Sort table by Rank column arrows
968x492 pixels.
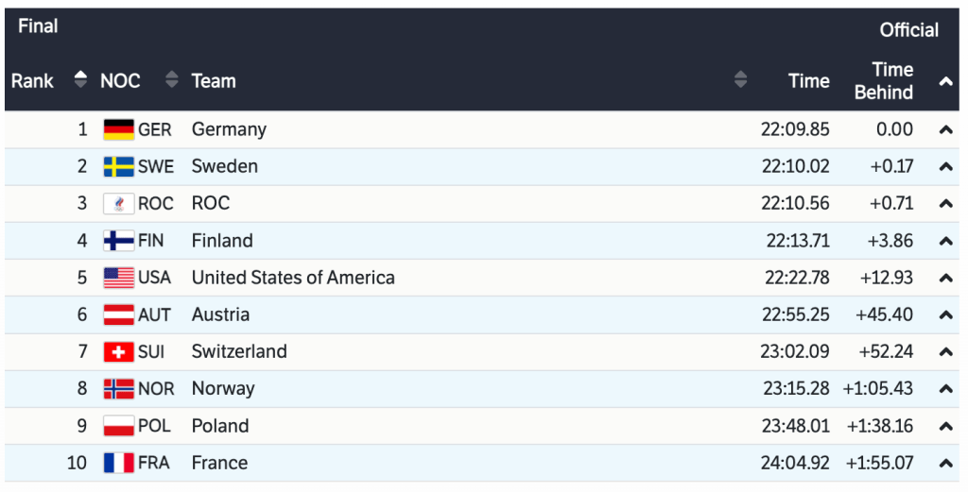[x=80, y=80]
